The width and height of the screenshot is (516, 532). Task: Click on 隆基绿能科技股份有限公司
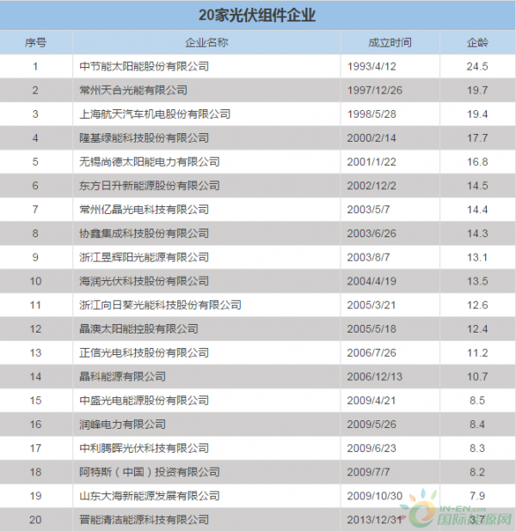(144, 138)
